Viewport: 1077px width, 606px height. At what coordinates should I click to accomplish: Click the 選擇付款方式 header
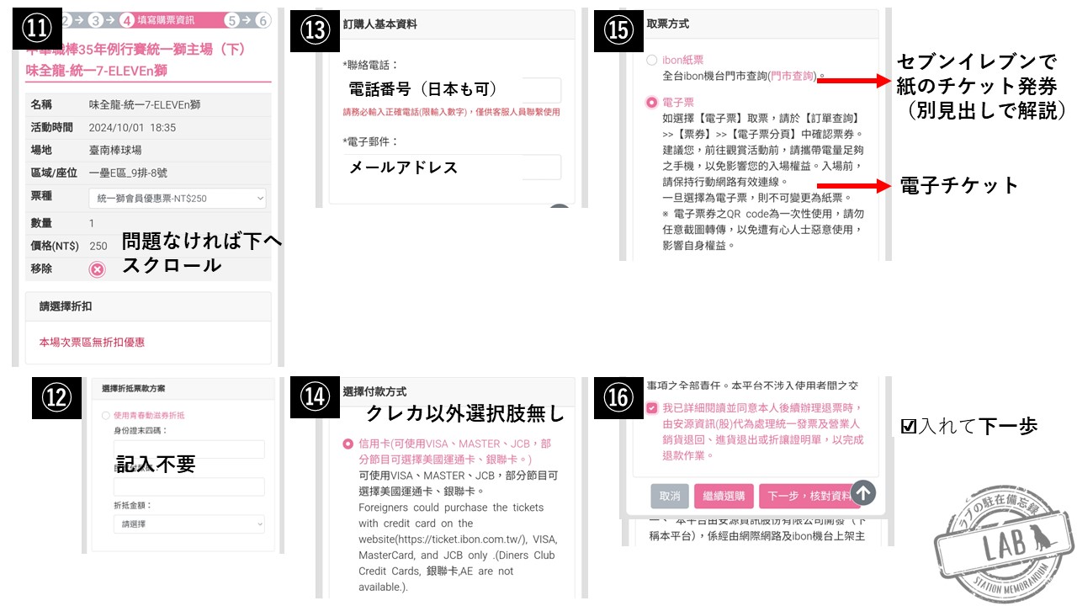(x=375, y=392)
